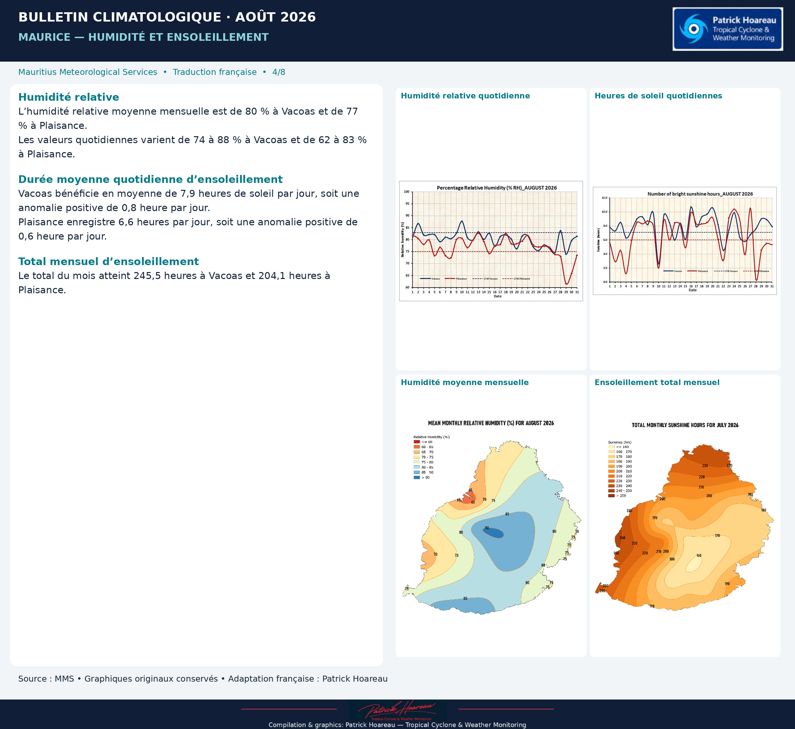Click the '> 250' sunshine legend swatch
Image resolution: width=795 pixels, height=729 pixels.
(611, 495)
